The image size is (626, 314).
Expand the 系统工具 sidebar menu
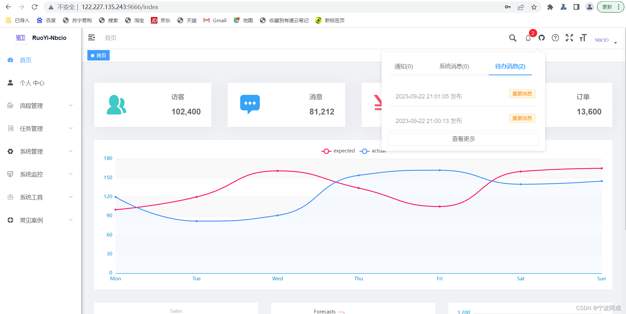point(41,197)
